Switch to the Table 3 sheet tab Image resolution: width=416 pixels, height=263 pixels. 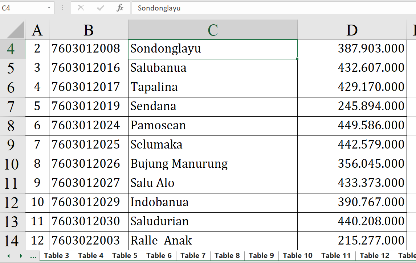click(x=56, y=256)
